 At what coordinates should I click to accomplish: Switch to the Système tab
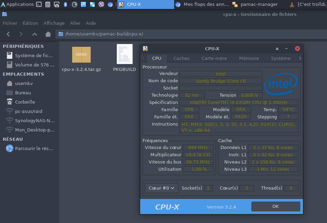[x=281, y=58]
